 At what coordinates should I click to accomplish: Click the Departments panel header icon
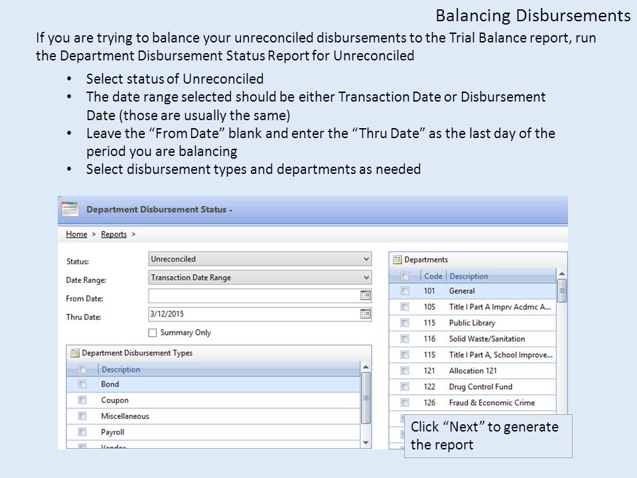tap(397, 260)
